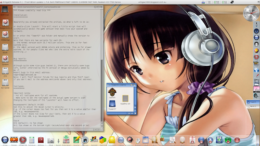Open the OSBackup boing-ball desktop icon
The width and height of the screenshot is (260, 146).
coord(5,34)
